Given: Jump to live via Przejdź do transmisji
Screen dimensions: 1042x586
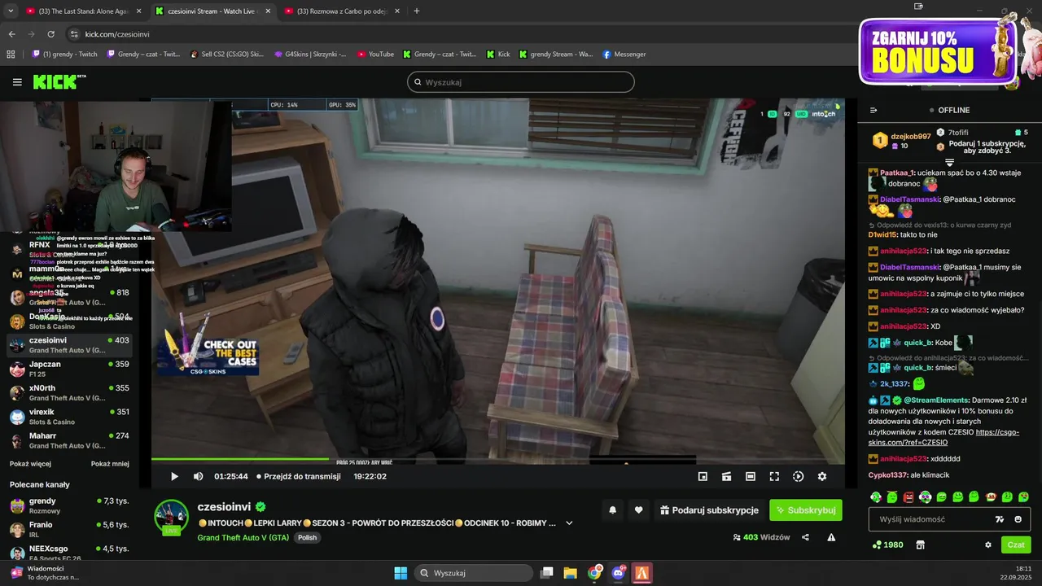Looking at the screenshot, I should (x=298, y=476).
